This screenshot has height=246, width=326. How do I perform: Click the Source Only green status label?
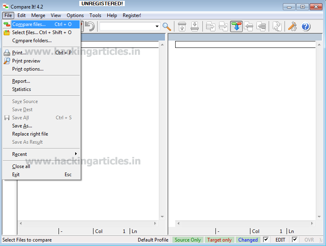coord(188,240)
